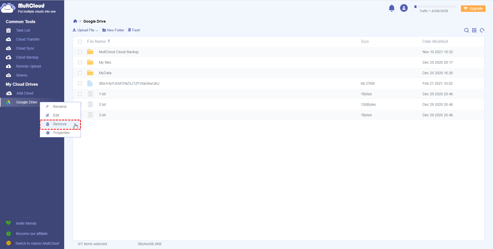Open the My files folder name
The image size is (493, 249).
coord(105,62)
